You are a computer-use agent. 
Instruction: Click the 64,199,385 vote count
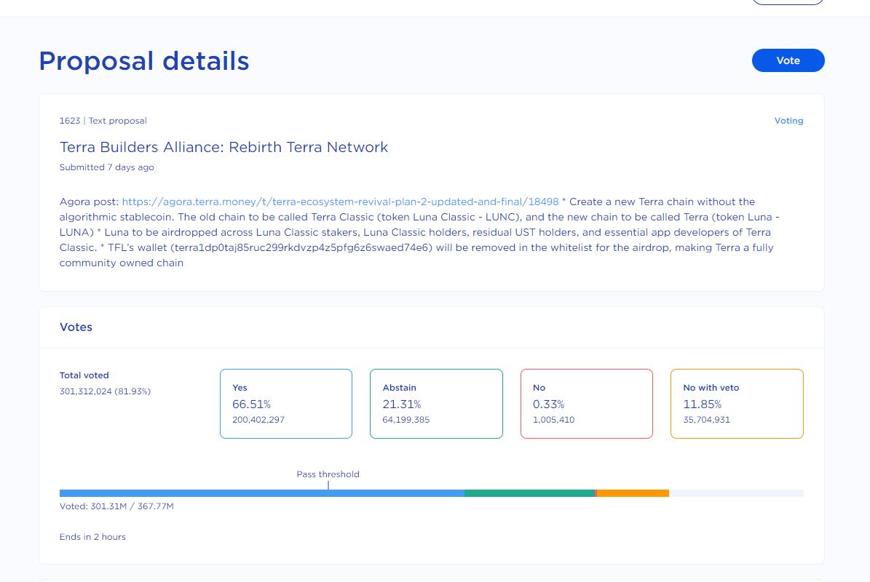click(x=406, y=420)
